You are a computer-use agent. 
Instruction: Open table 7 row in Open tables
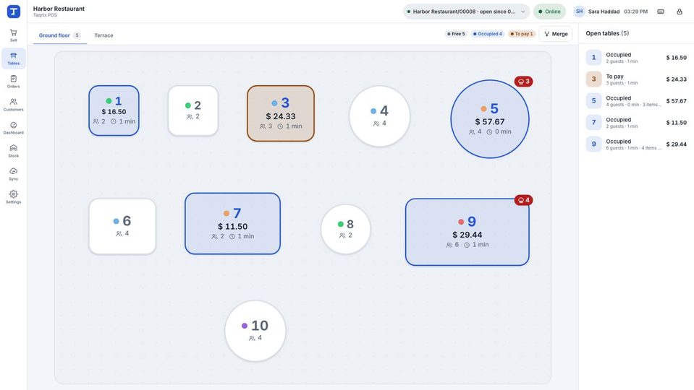636,122
